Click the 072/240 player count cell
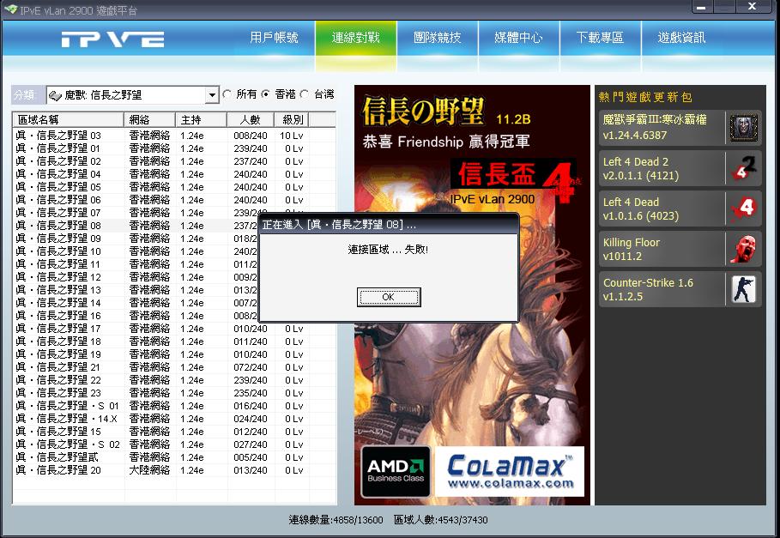The width and height of the screenshot is (780, 538). click(x=251, y=367)
